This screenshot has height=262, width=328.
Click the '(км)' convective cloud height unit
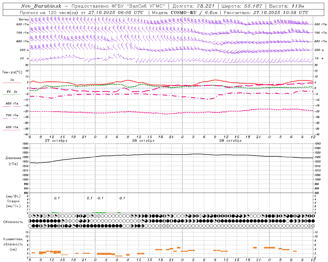[x=13, y=249]
